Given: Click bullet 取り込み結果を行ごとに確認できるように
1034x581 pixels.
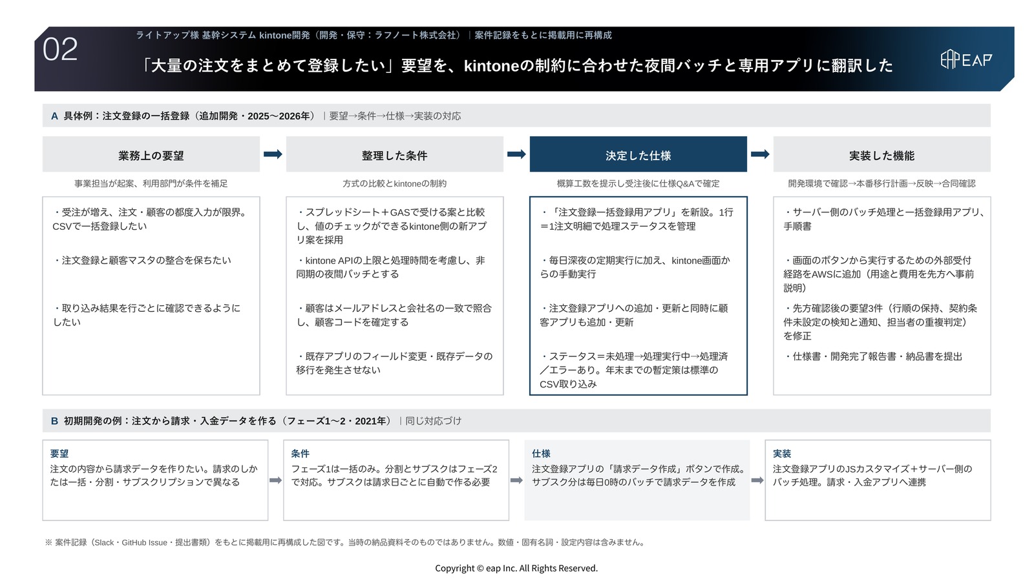Looking at the screenshot, I should click(x=147, y=315).
